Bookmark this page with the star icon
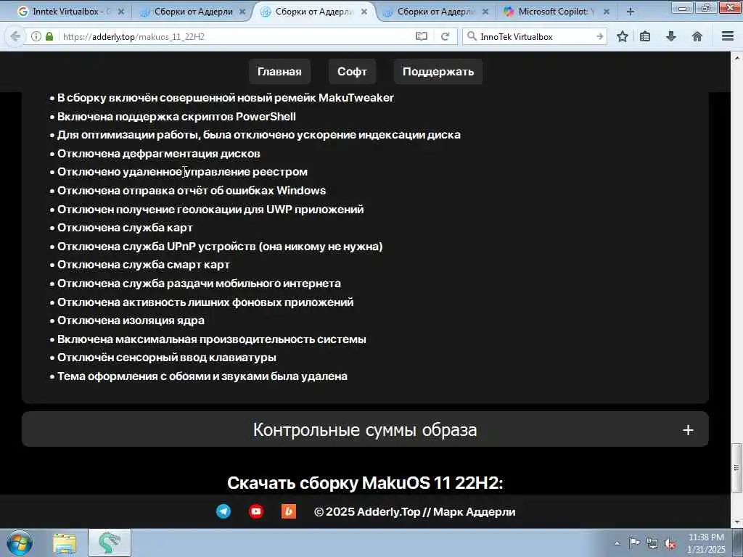743x557 pixels. [622, 36]
